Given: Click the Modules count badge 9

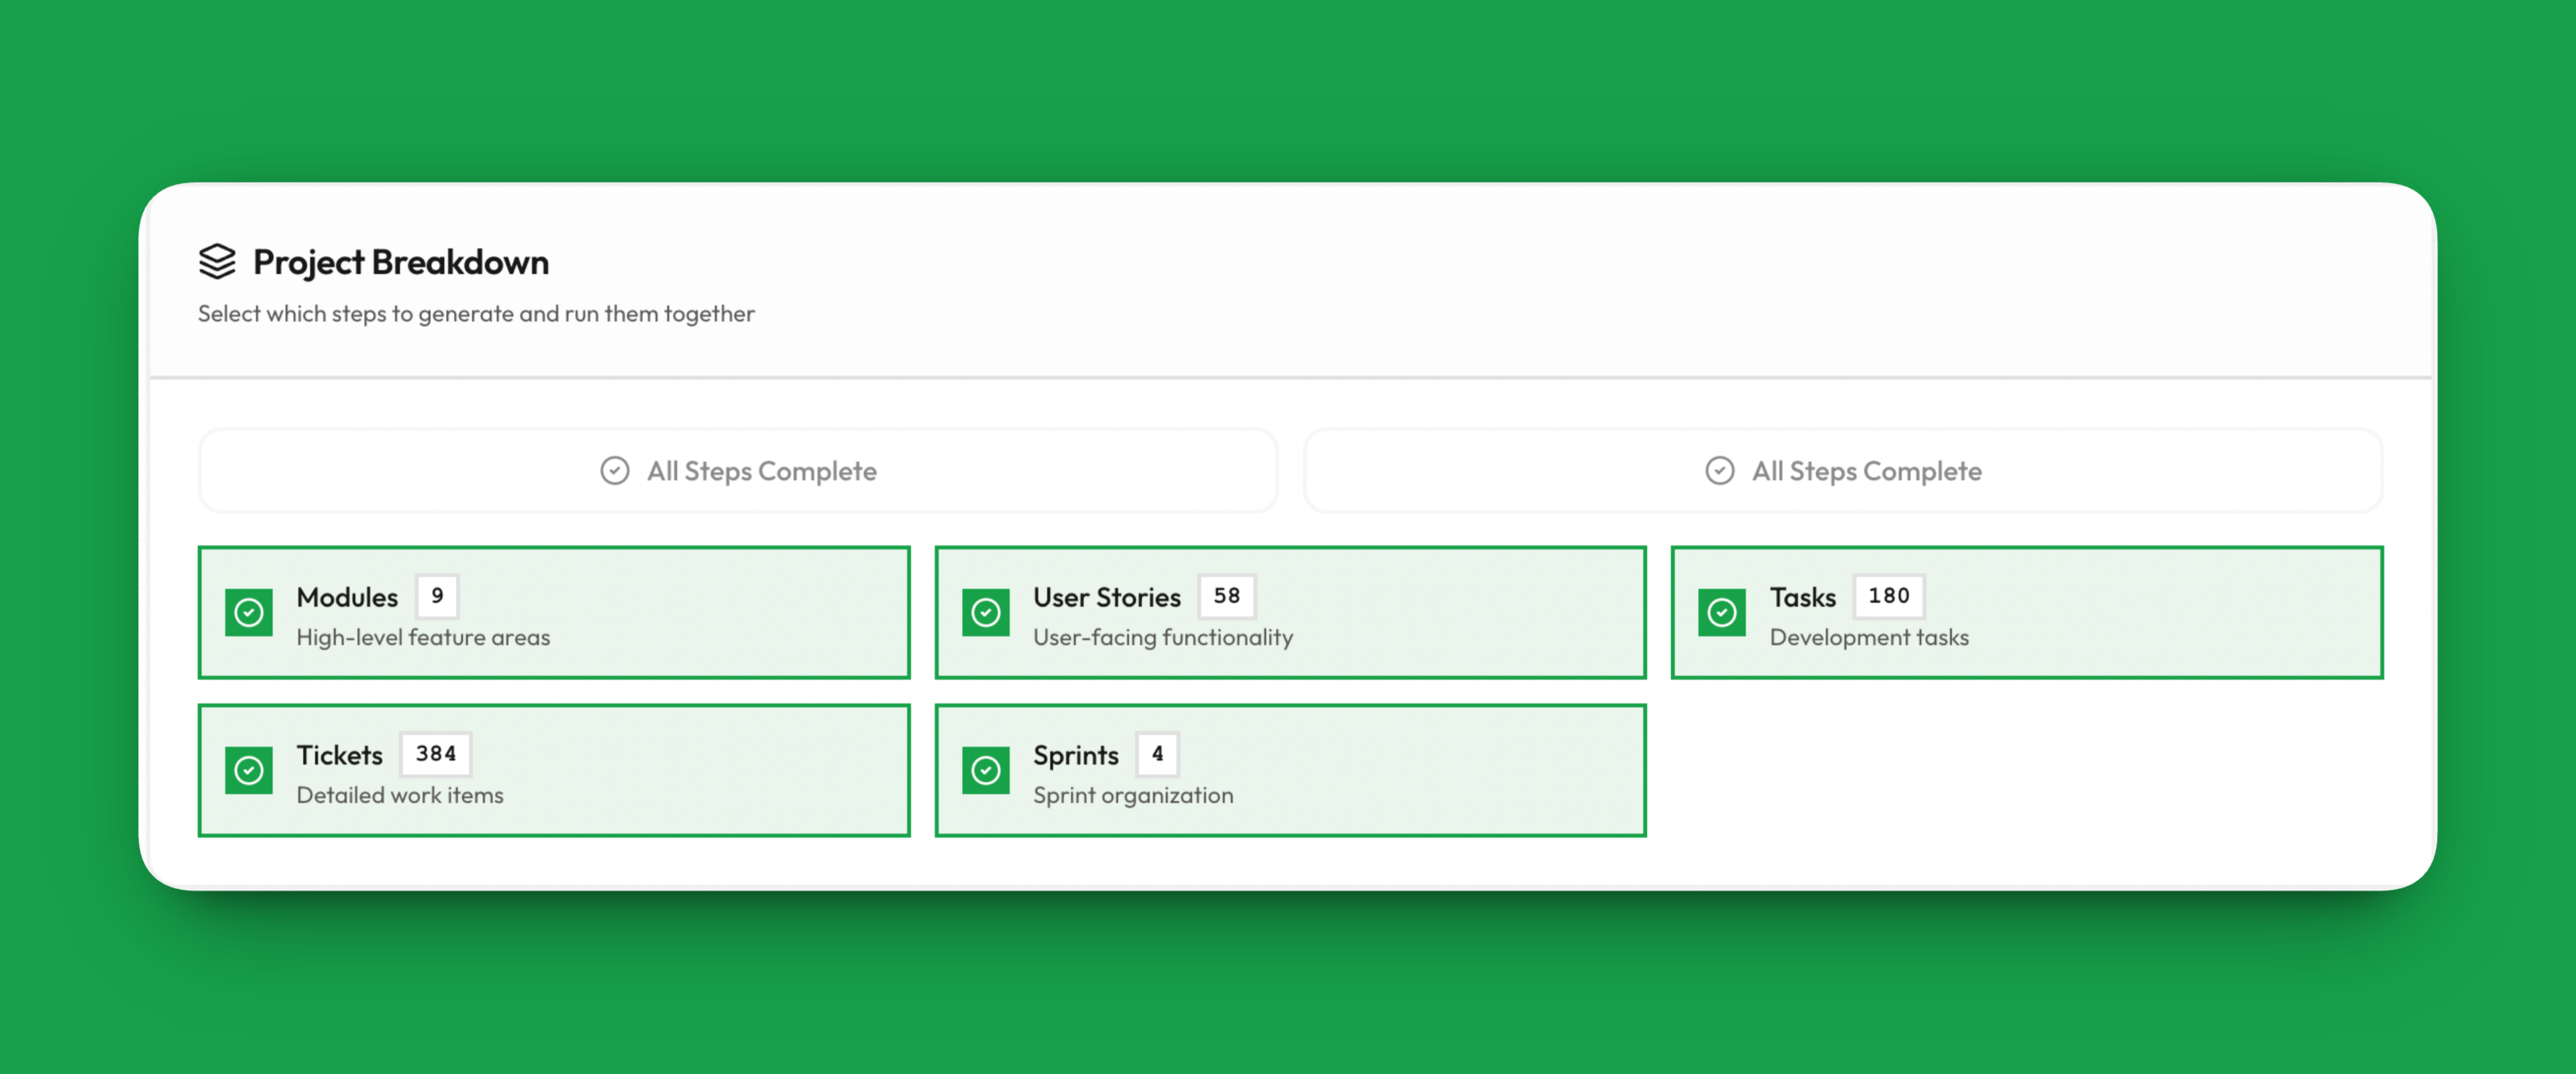Looking at the screenshot, I should tap(437, 595).
